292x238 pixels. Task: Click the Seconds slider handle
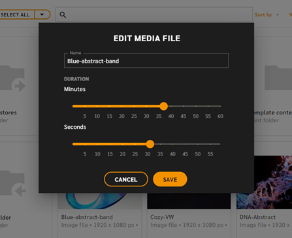point(150,144)
